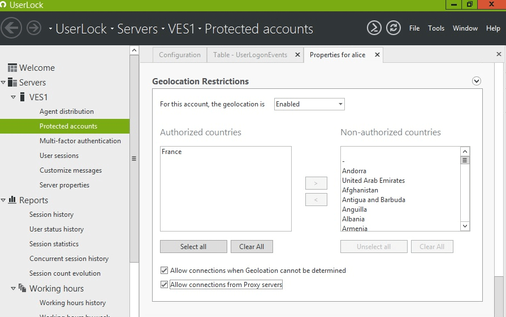Click the Welcome grid icon

[12, 68]
